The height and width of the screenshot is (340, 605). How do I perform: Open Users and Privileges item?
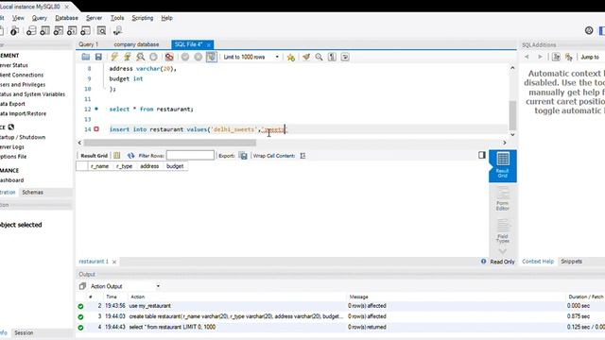tap(23, 84)
